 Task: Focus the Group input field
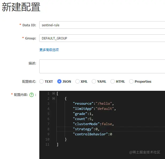[x=102, y=38]
